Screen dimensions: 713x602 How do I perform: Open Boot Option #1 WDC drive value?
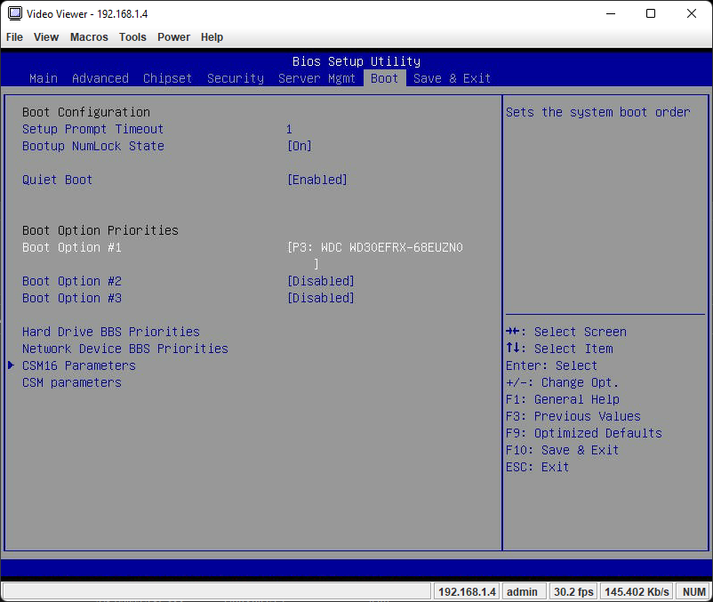point(375,255)
